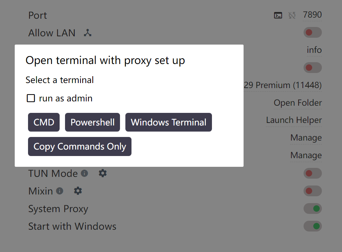Select Windows Terminal button
Viewport: 342px width, 252px height.
pos(168,122)
